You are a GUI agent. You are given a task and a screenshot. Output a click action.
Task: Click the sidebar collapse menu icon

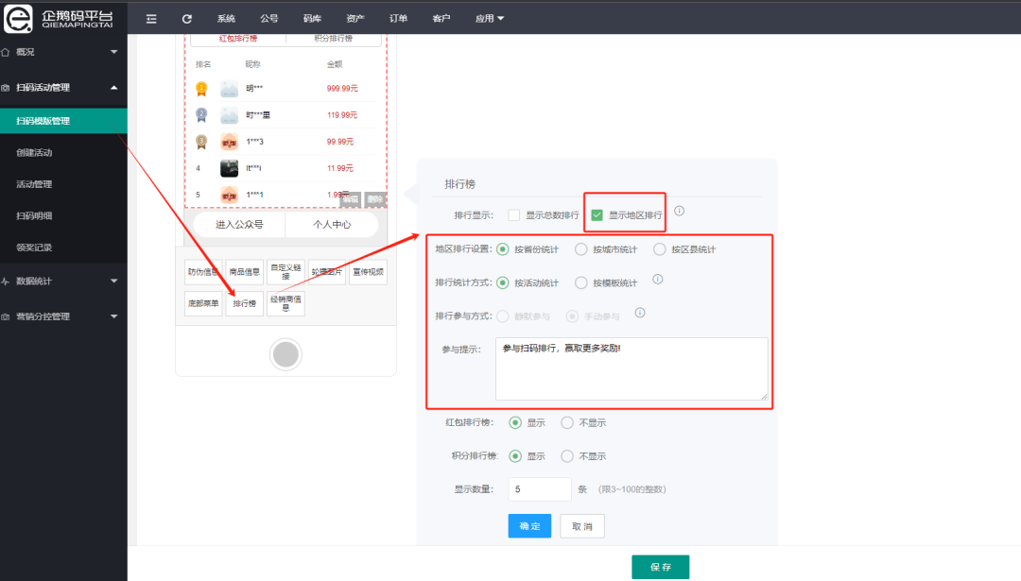[151, 18]
